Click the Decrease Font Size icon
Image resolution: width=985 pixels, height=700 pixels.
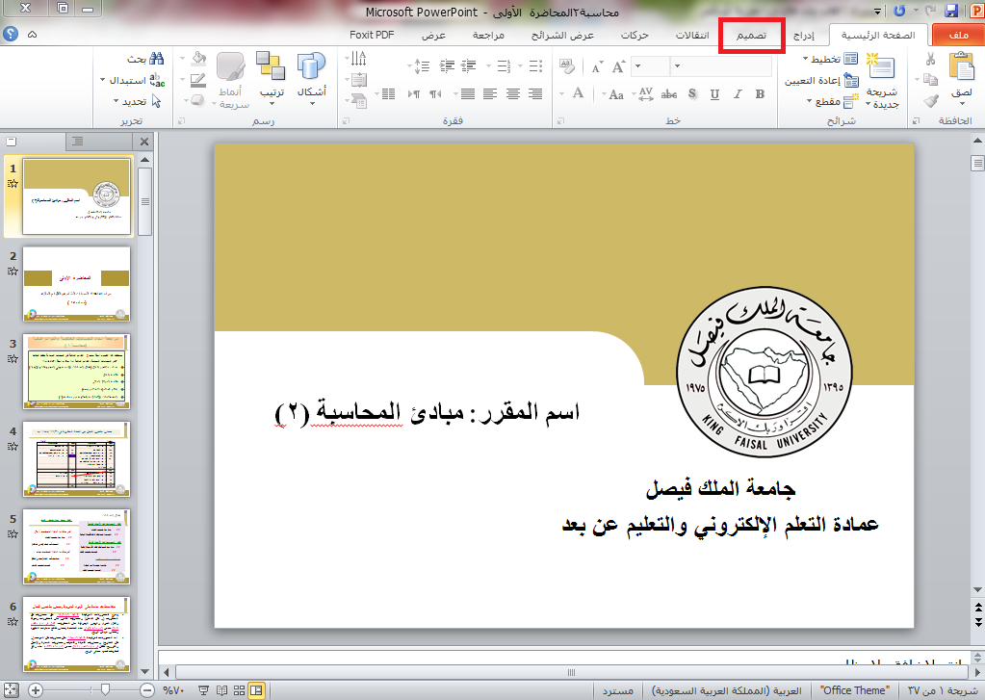coord(597,66)
